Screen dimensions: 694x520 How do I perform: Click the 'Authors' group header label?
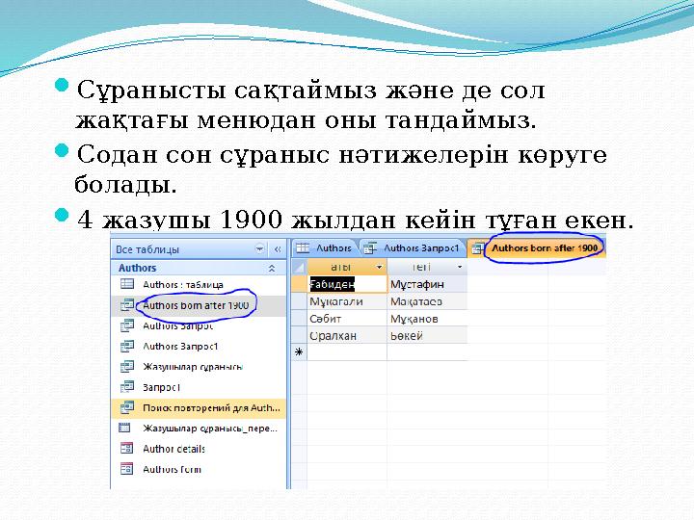click(137, 268)
